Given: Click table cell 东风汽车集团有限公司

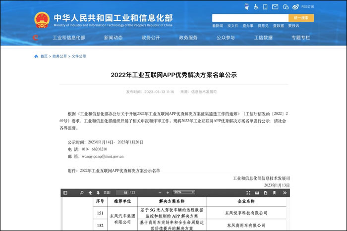Looking at the screenshot, I should pyautogui.click(x=122, y=219).
